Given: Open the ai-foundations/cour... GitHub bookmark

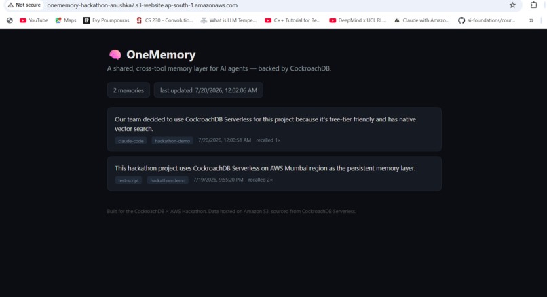Looking at the screenshot, I should [487, 20].
